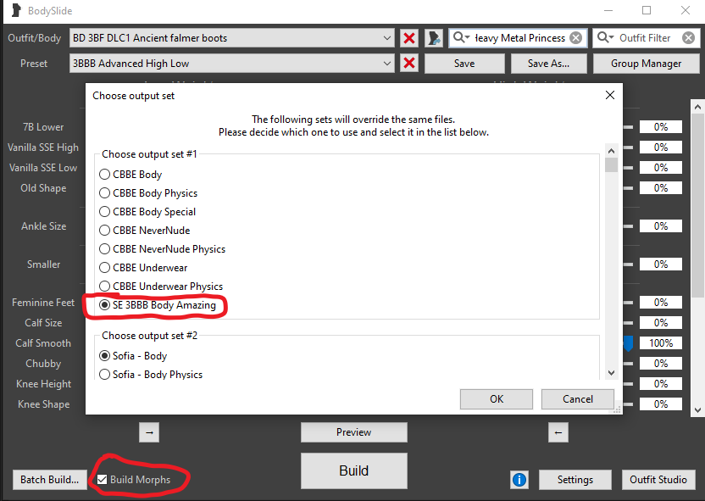Image resolution: width=705 pixels, height=501 pixels.
Task: Open the Settings dialog
Action: coord(575,480)
